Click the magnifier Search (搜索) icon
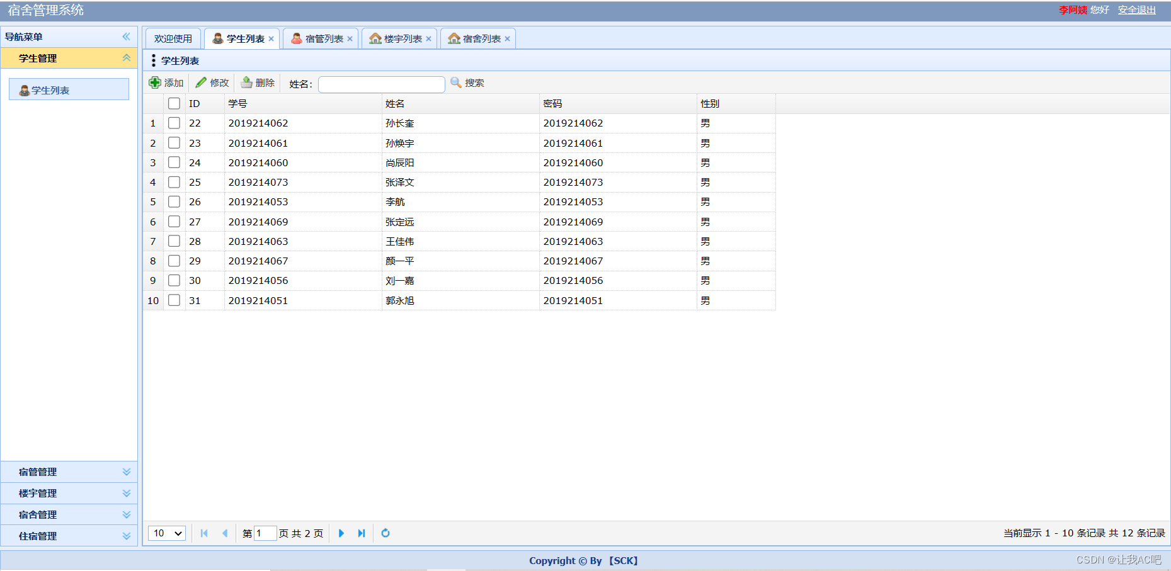This screenshot has width=1171, height=571. (456, 82)
